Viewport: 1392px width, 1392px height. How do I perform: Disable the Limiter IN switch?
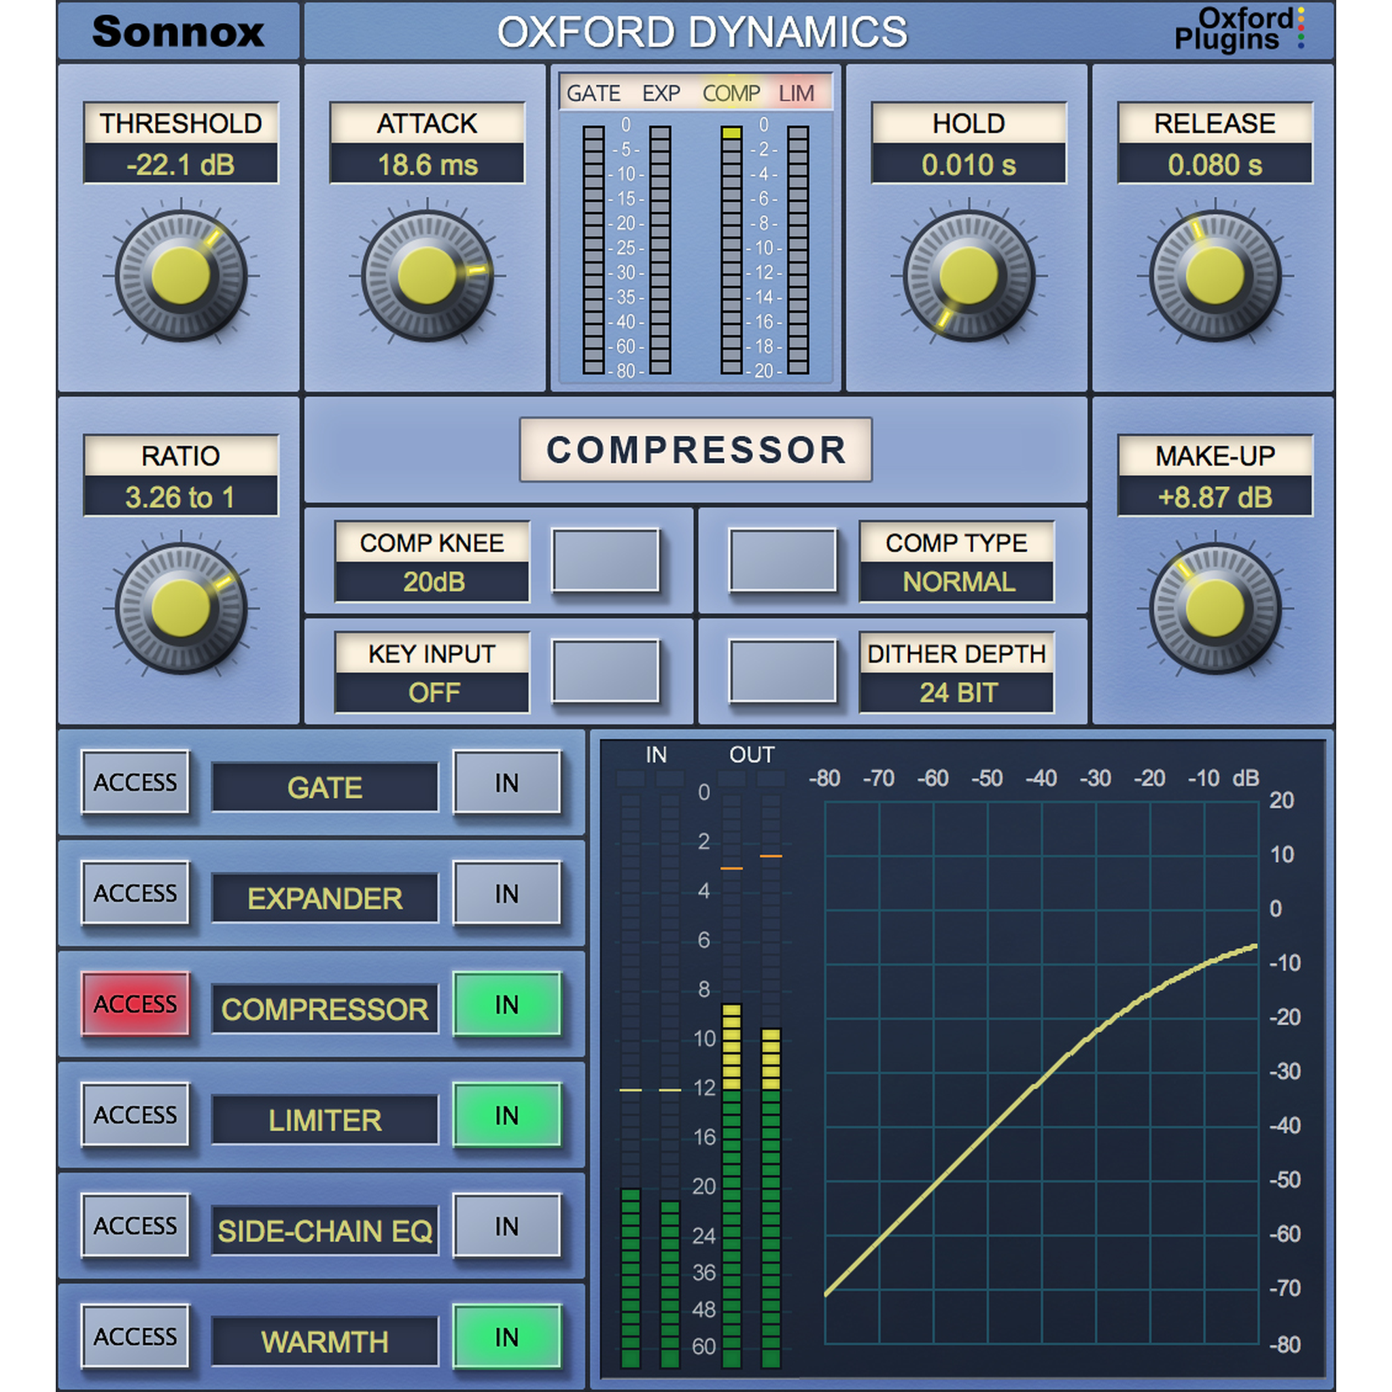[508, 1117]
